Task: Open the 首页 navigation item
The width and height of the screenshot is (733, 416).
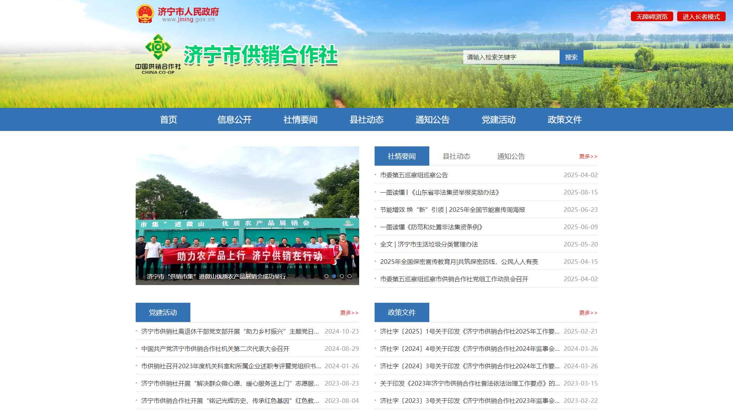Action: point(168,120)
